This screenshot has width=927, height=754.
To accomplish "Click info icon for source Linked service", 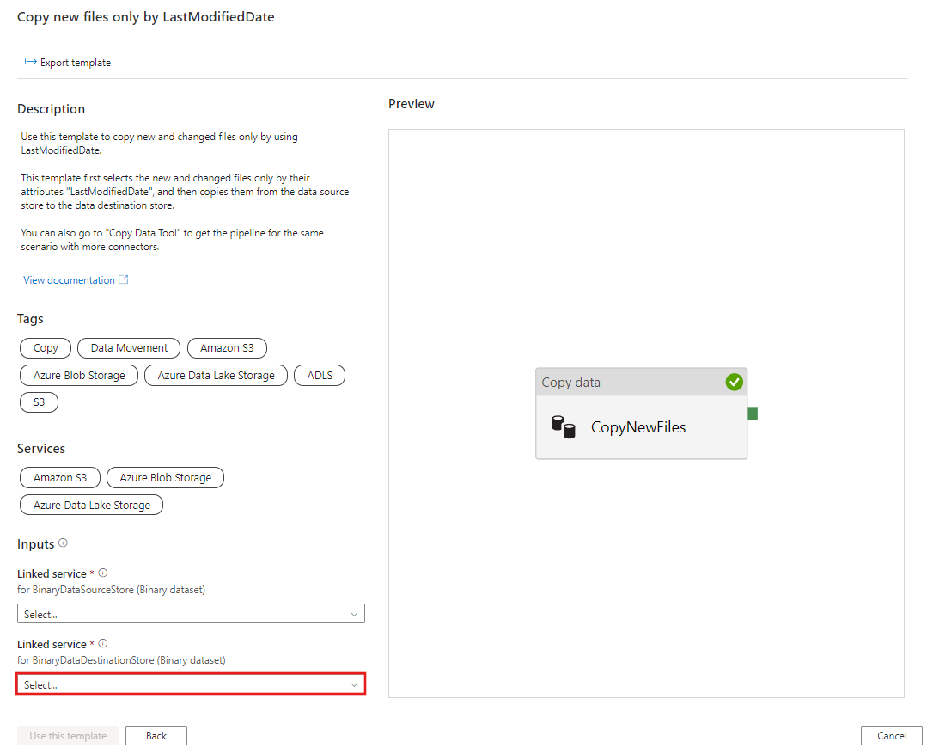I will 103,573.
